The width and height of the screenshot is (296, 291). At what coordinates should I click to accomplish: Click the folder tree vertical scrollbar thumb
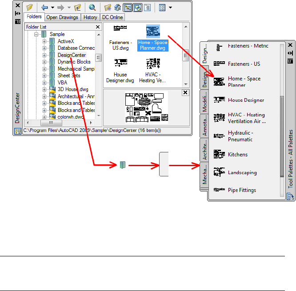pos(99,58)
